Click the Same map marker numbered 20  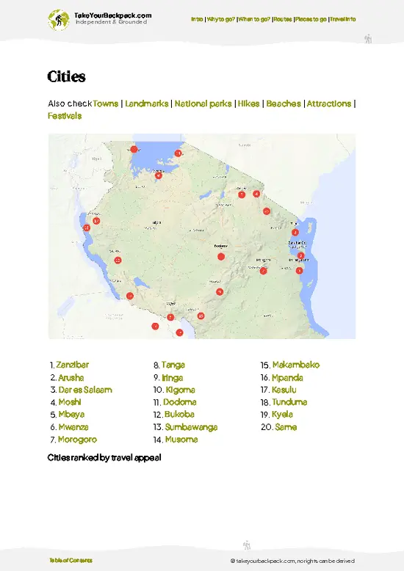click(267, 211)
